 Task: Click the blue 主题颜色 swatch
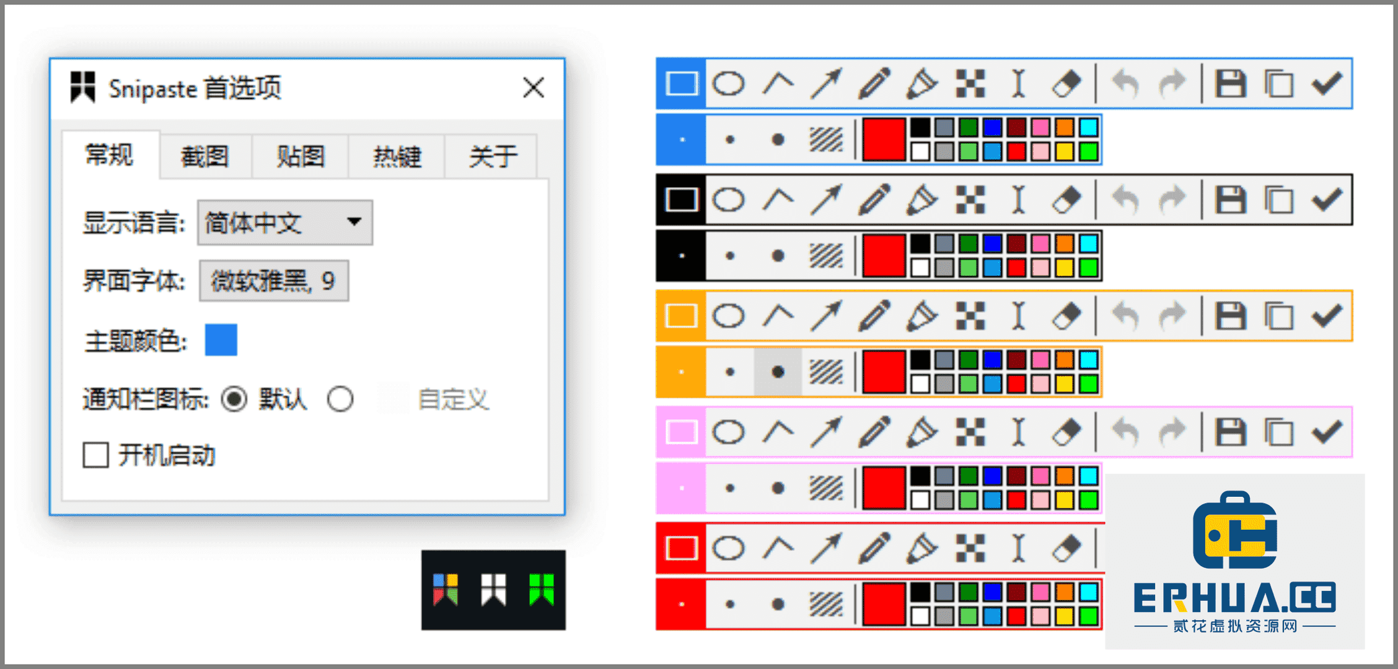click(221, 339)
